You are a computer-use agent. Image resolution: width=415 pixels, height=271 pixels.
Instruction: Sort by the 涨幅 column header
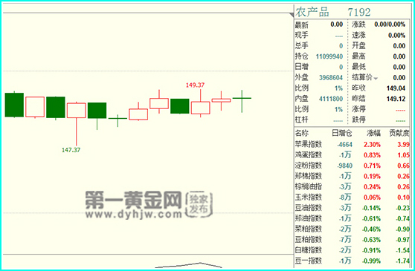click(x=373, y=134)
